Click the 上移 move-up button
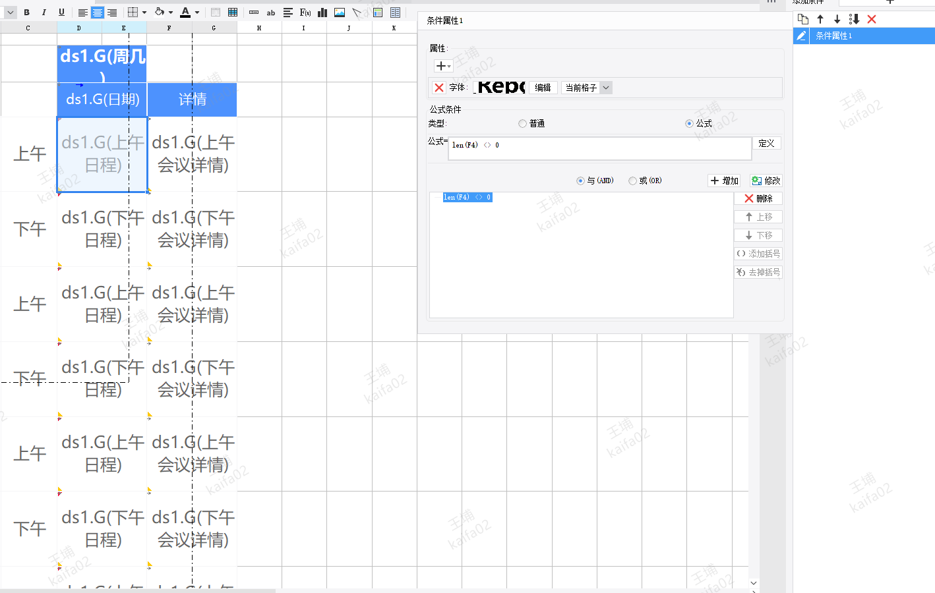Screen dimensions: 935x593 click(x=758, y=217)
